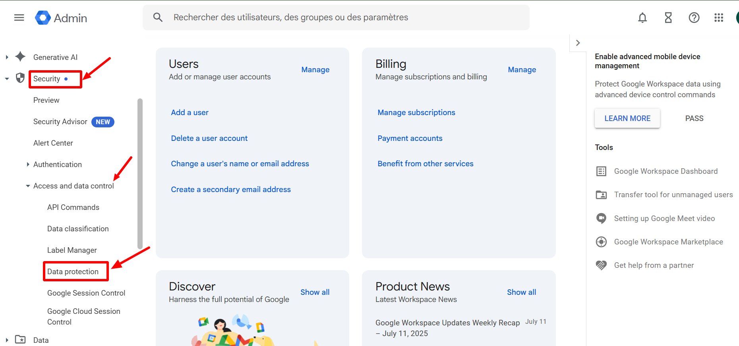739x346 pixels.
Task: Open Setting up Google Meet video
Action: (x=664, y=218)
